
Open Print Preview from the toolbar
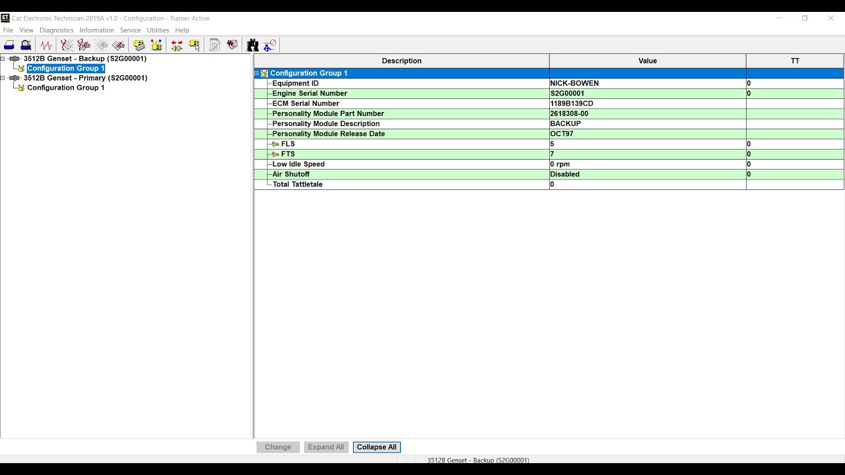click(x=26, y=46)
